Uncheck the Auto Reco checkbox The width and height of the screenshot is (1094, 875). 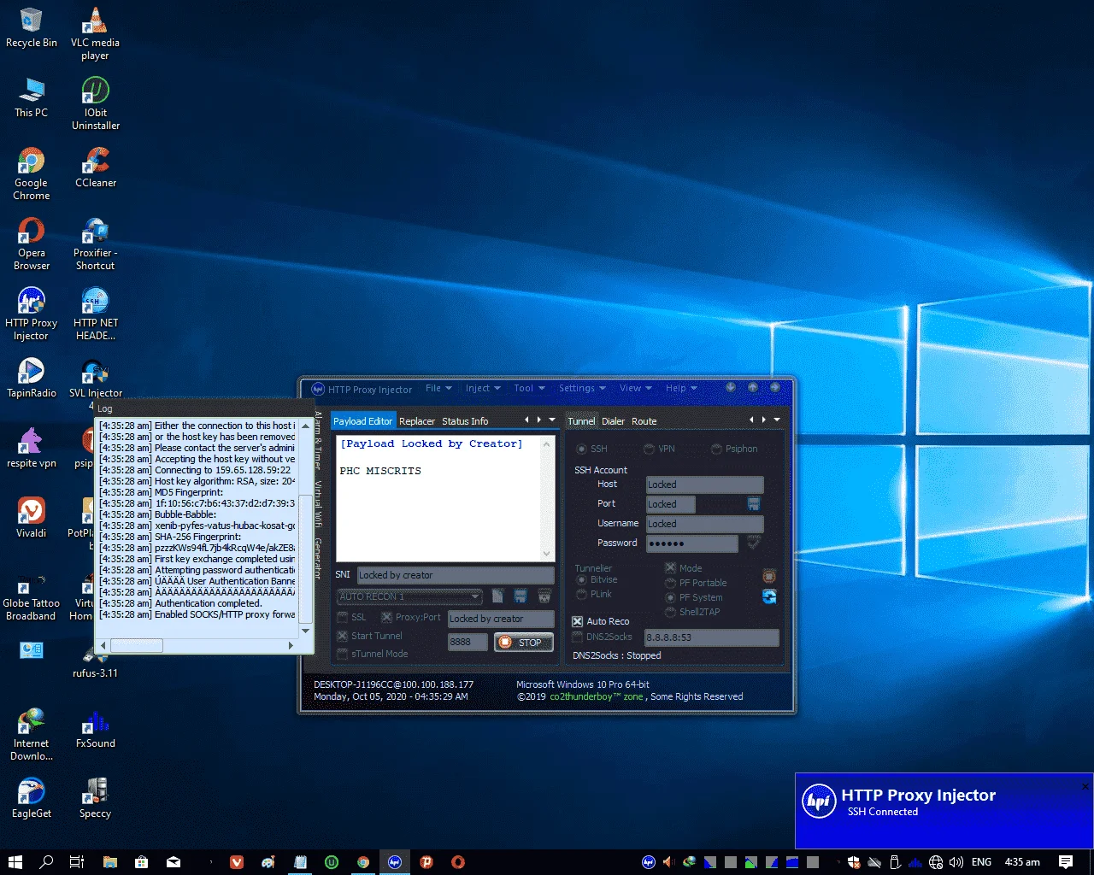point(578,621)
